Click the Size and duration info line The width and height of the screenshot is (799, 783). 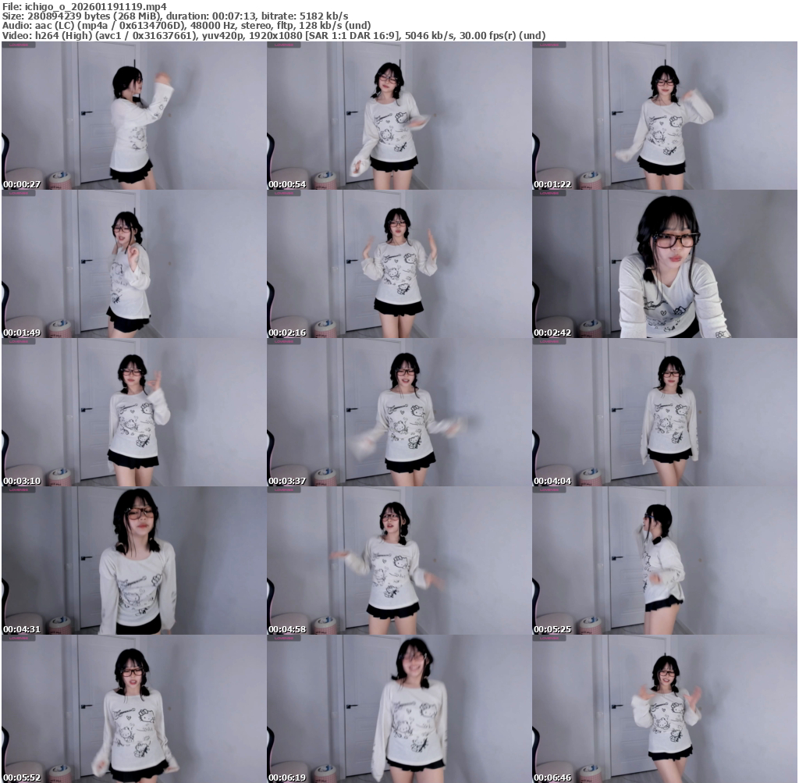point(176,16)
